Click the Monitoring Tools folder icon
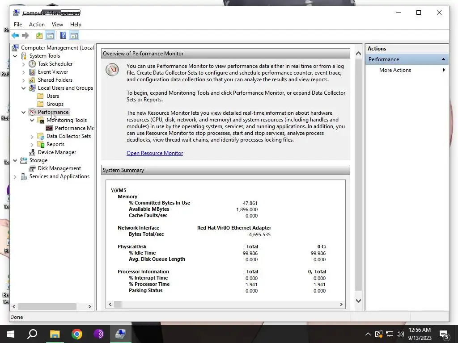This screenshot has height=343, width=458. pyautogui.click(x=41, y=120)
